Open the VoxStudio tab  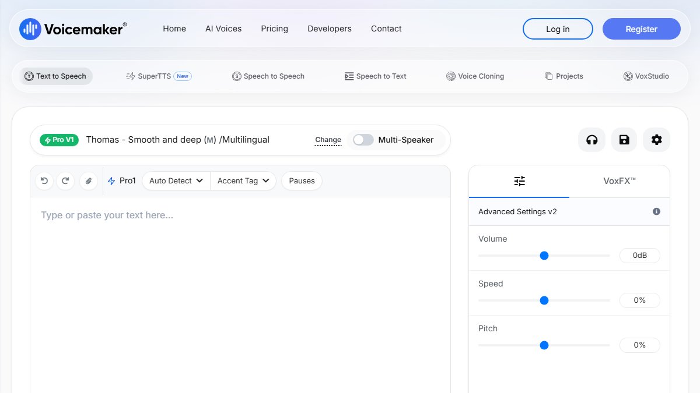646,76
